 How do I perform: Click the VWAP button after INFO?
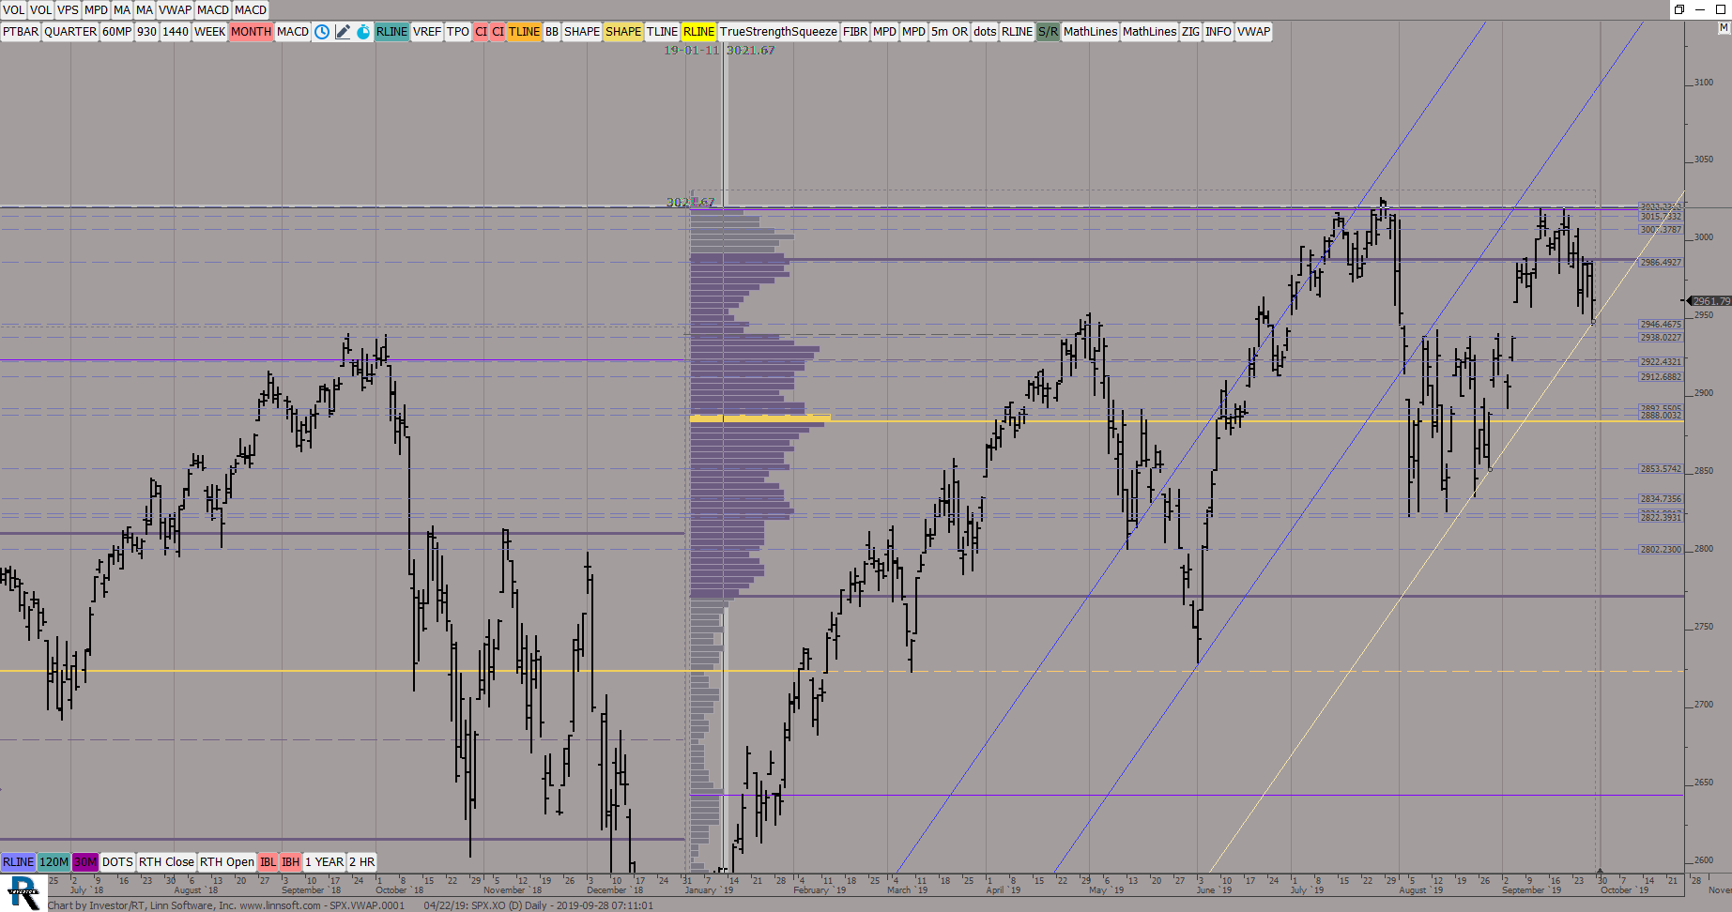(1253, 32)
